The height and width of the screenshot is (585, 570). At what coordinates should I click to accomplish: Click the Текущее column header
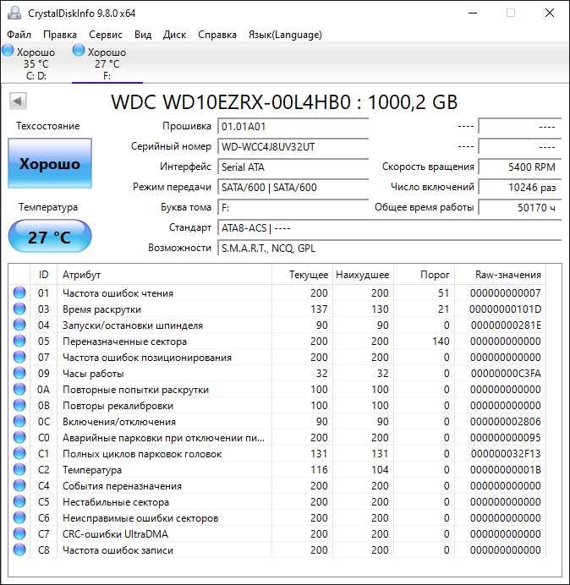tap(303, 275)
